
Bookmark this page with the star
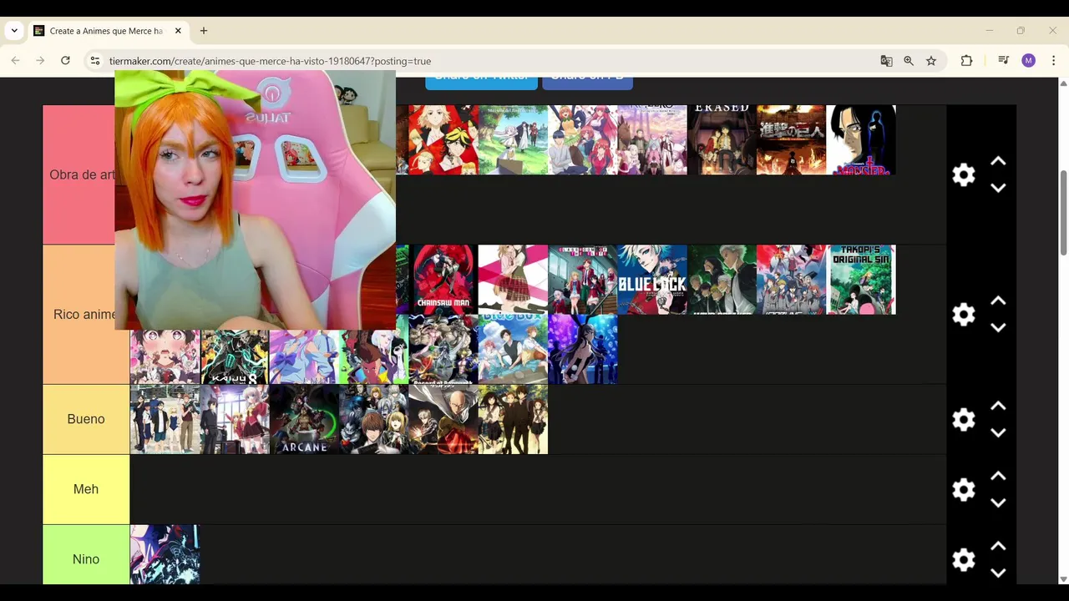click(931, 61)
